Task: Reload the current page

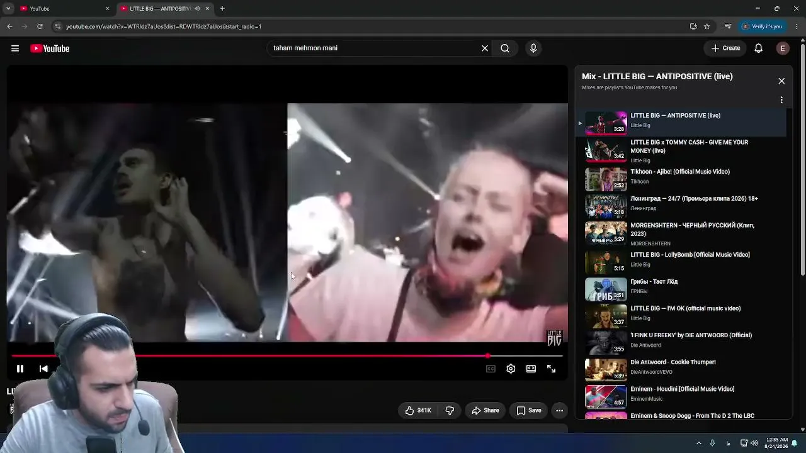Action: [40, 26]
